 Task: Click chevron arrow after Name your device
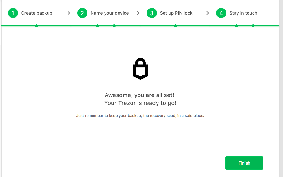click(x=138, y=13)
